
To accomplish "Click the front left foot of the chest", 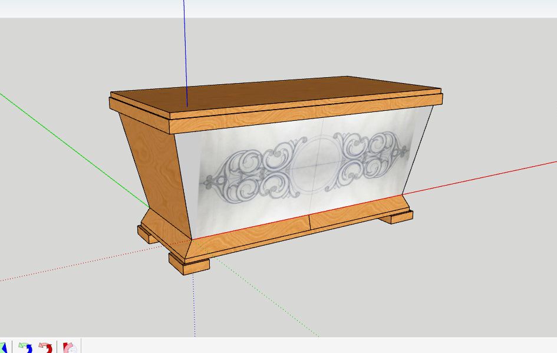I will (189, 263).
